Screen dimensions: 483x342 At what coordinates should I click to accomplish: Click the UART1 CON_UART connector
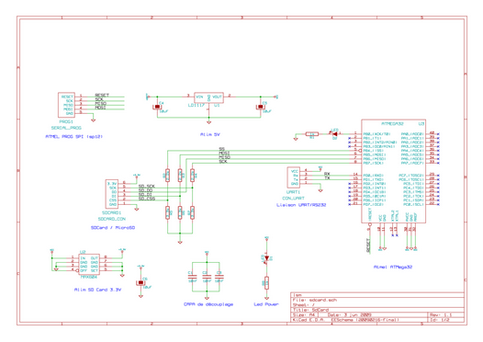(293, 177)
